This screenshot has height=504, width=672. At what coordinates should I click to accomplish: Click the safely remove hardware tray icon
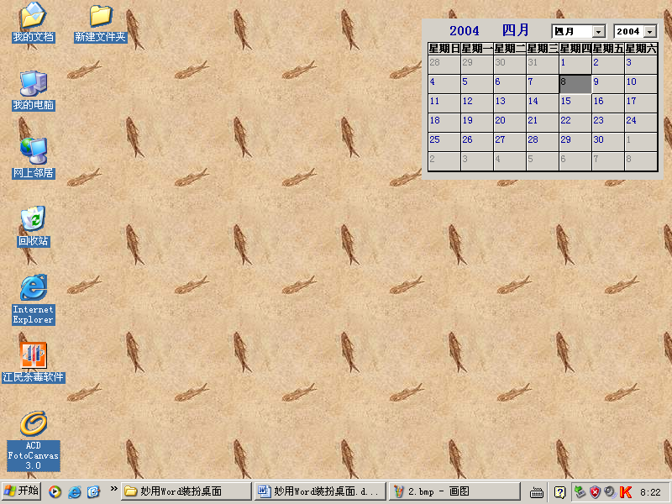click(580, 492)
